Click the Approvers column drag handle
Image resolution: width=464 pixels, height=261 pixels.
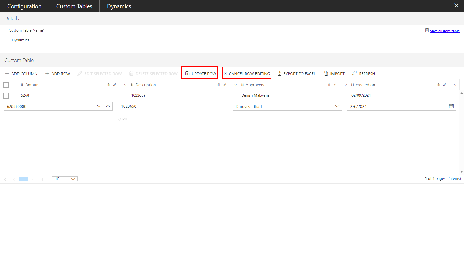[242, 84]
